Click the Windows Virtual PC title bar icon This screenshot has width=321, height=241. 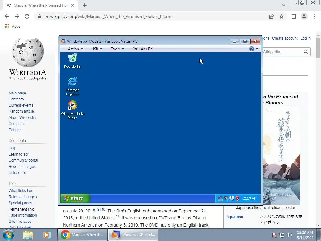coord(63,41)
